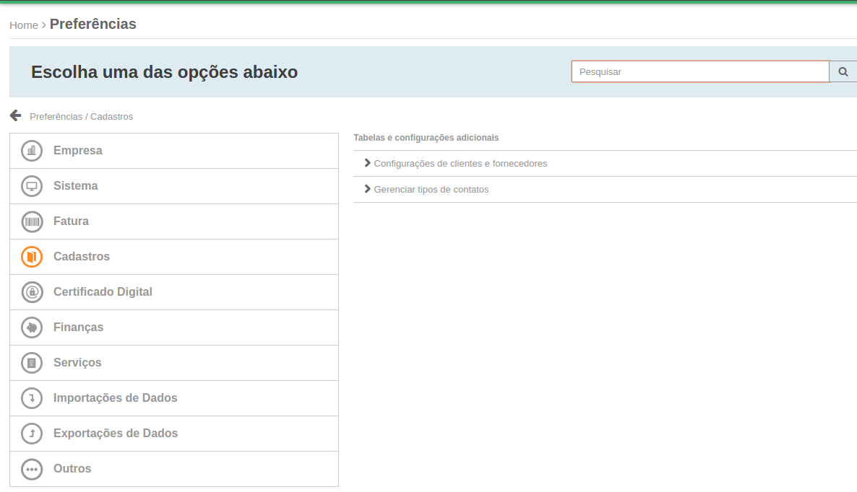
Task: Open the Sistema preferences category
Action: pos(174,186)
